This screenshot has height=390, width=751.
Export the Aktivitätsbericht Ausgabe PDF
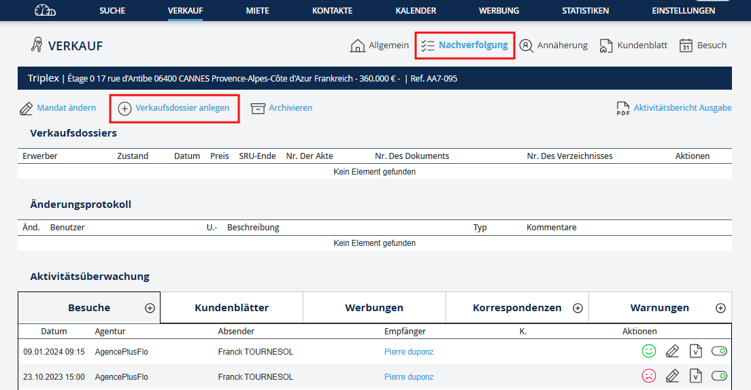673,108
